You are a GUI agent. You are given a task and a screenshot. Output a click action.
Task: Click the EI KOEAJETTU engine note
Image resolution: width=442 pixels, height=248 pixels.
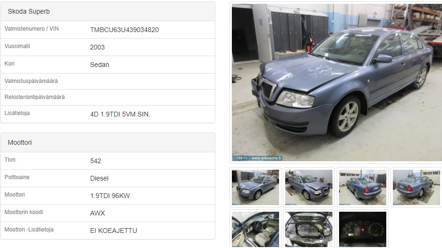click(114, 231)
